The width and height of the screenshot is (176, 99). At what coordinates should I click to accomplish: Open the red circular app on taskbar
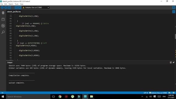tap(66, 97)
